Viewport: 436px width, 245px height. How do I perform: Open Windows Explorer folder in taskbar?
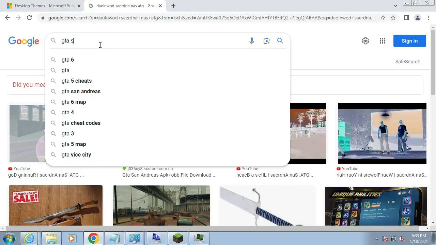(x=51, y=239)
